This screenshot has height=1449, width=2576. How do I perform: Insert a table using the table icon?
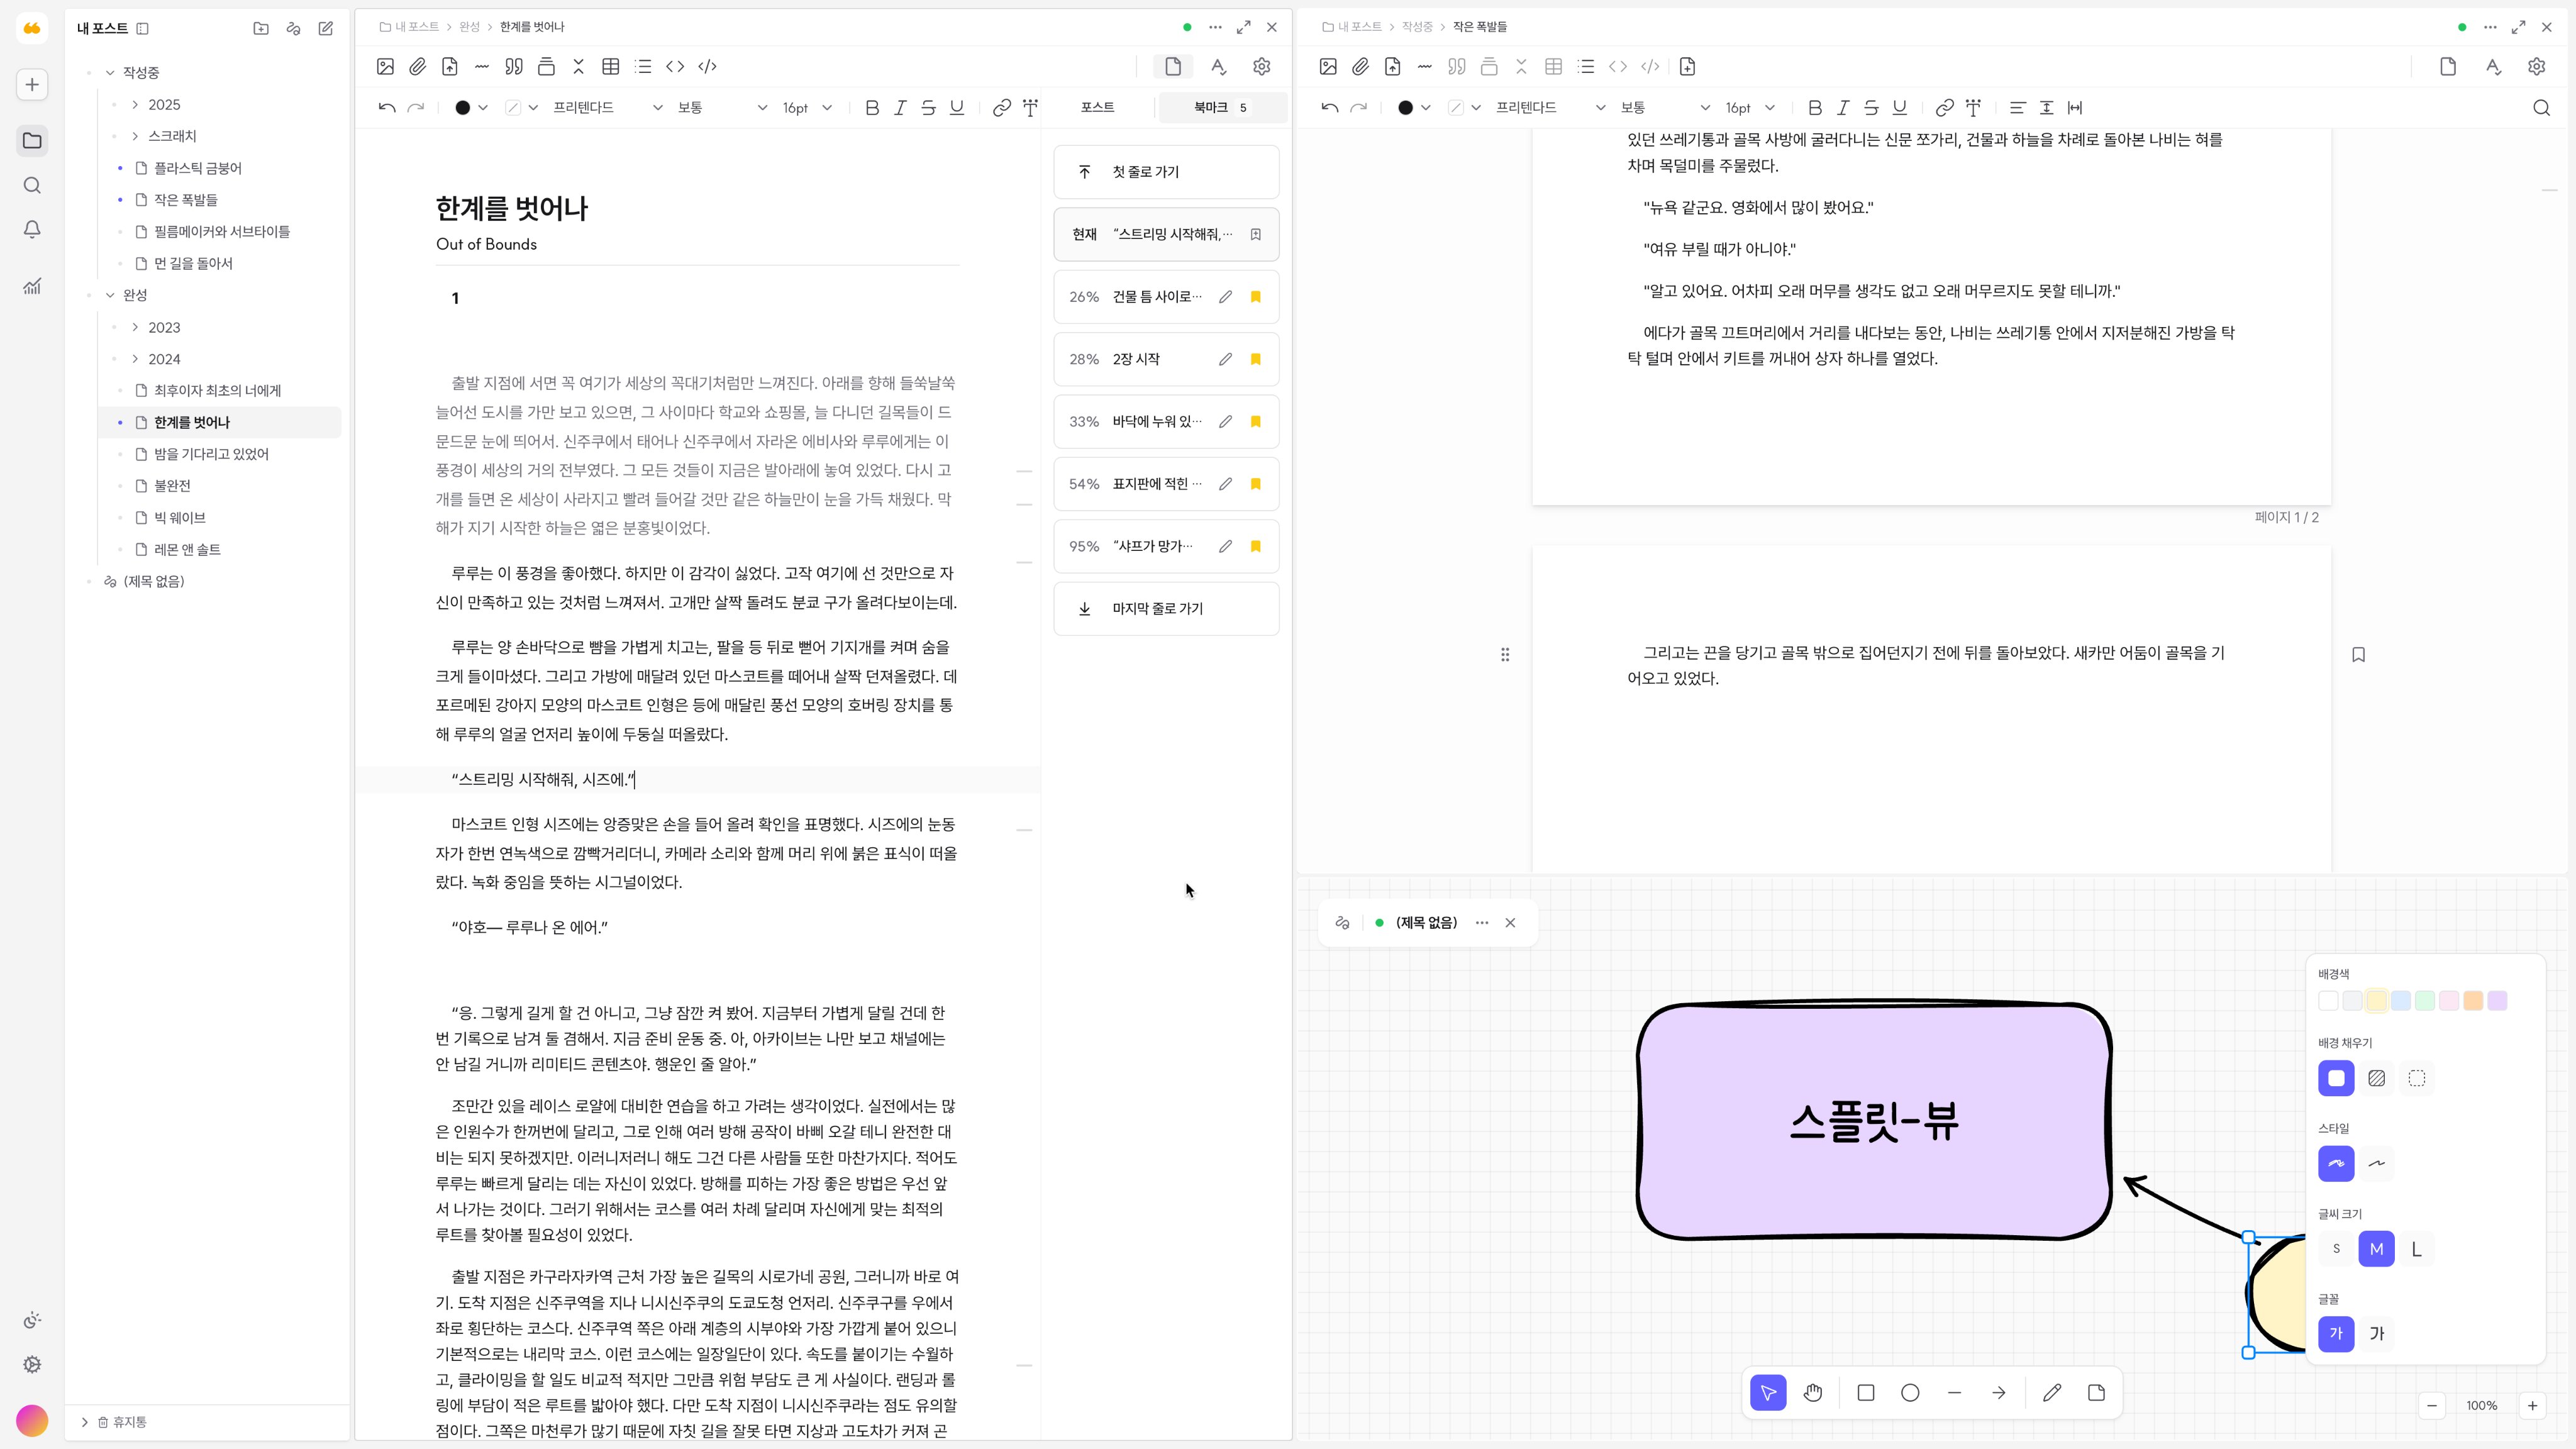pyautogui.click(x=611, y=66)
